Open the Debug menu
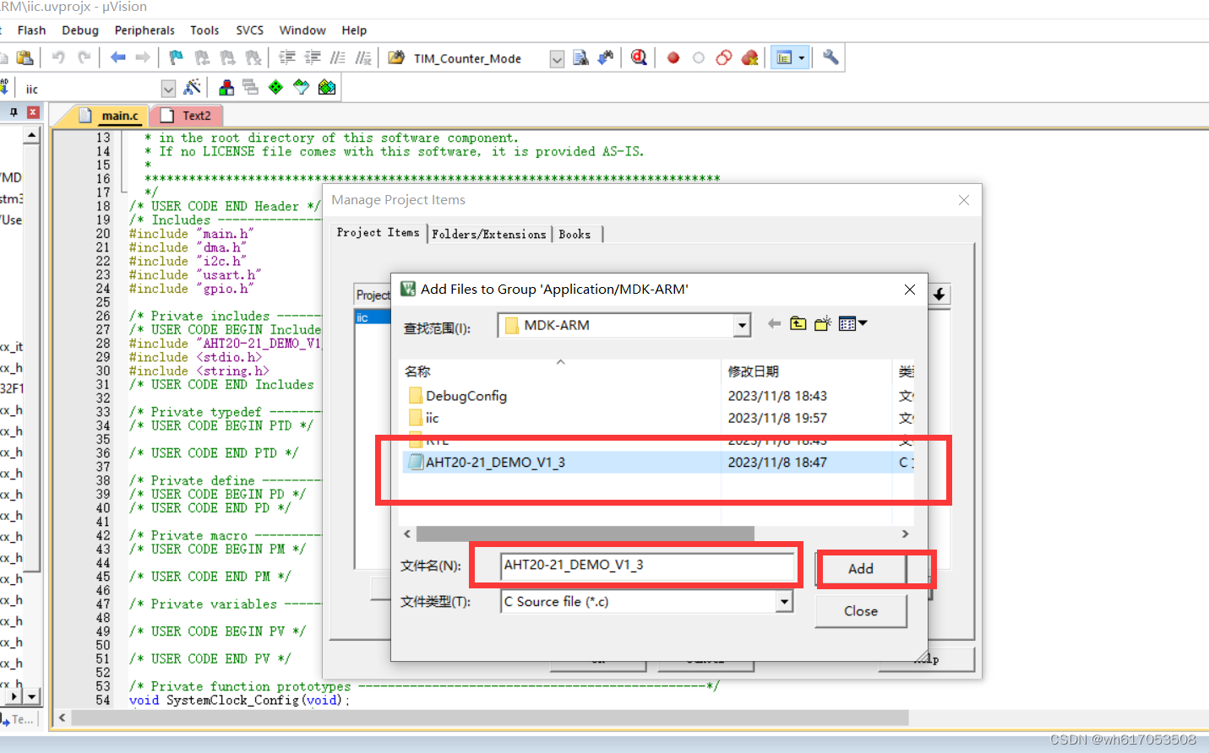The image size is (1209, 753). click(x=80, y=30)
